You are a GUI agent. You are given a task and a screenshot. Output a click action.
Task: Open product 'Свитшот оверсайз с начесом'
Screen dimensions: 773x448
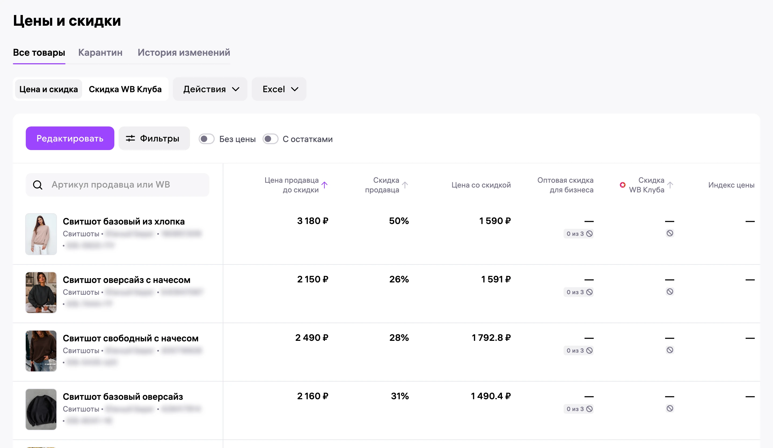click(126, 280)
